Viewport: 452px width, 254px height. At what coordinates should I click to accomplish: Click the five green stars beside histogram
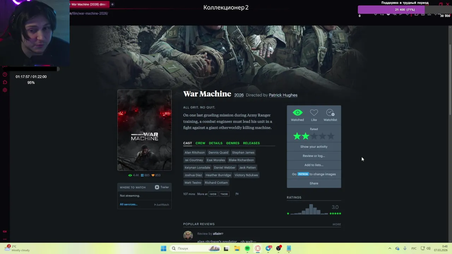[335, 213]
